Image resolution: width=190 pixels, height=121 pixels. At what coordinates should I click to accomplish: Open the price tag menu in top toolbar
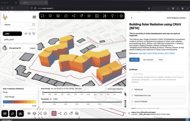(x=81, y=16)
